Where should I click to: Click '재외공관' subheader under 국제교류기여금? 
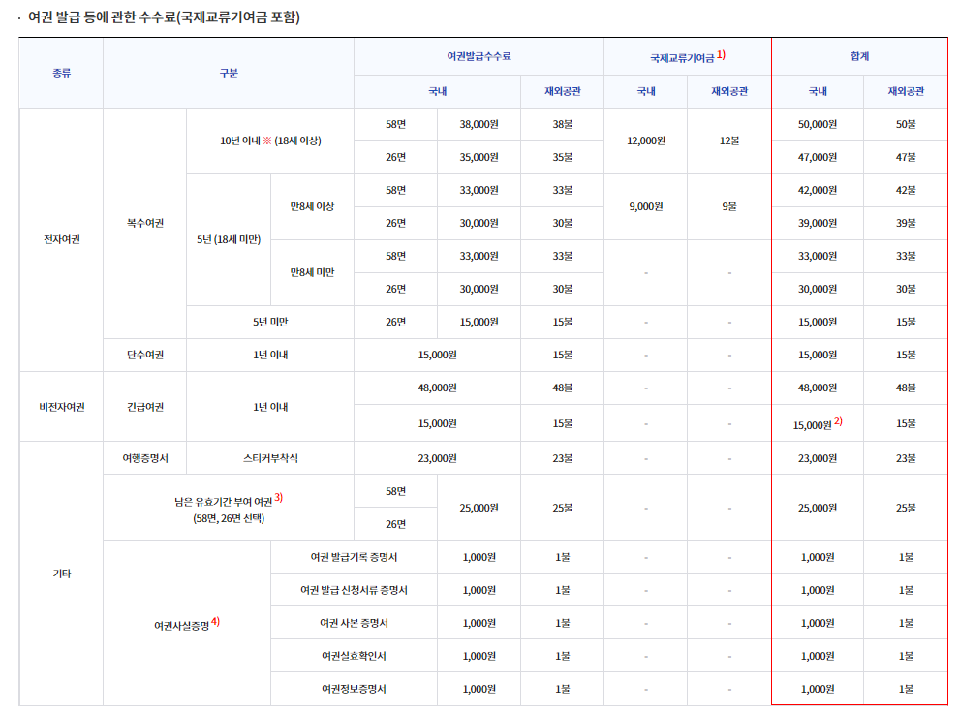tap(729, 91)
